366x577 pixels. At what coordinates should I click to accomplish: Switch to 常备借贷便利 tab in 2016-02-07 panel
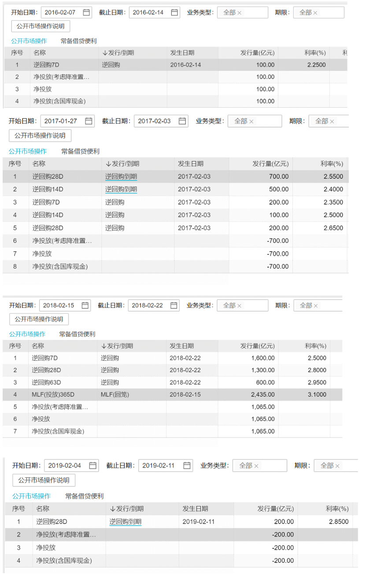[x=78, y=41]
